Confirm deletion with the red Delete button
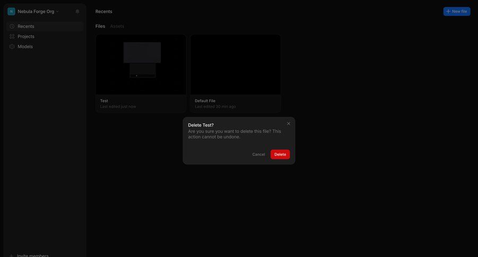The width and height of the screenshot is (478, 257). tap(280, 155)
